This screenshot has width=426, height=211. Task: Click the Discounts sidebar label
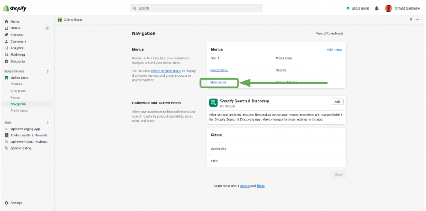tap(17, 61)
